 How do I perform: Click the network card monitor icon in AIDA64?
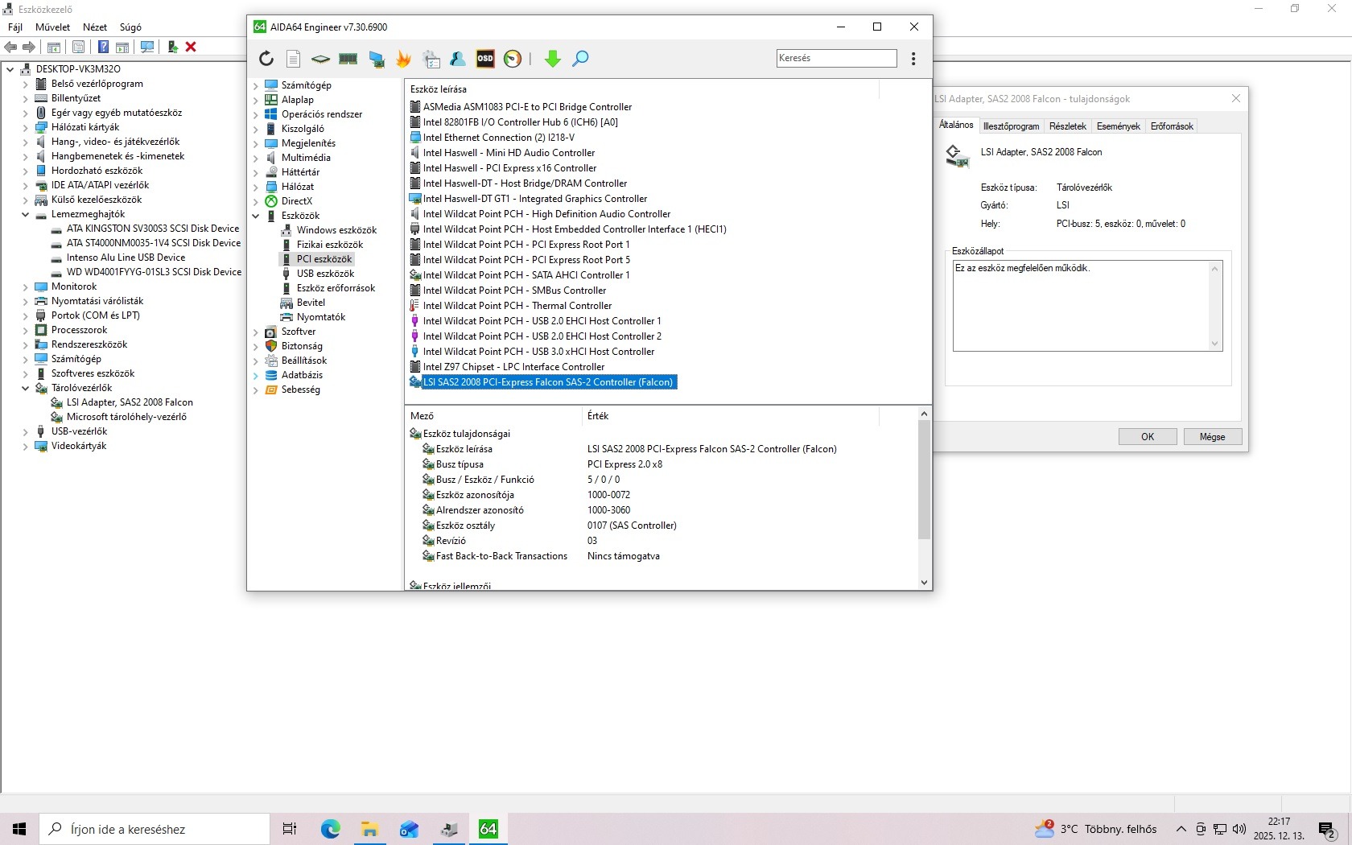377,59
